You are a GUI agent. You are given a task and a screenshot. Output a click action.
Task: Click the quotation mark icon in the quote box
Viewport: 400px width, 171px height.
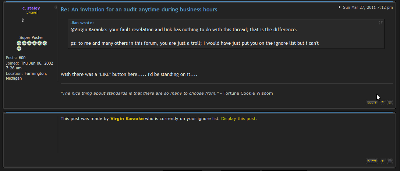coord(380,23)
